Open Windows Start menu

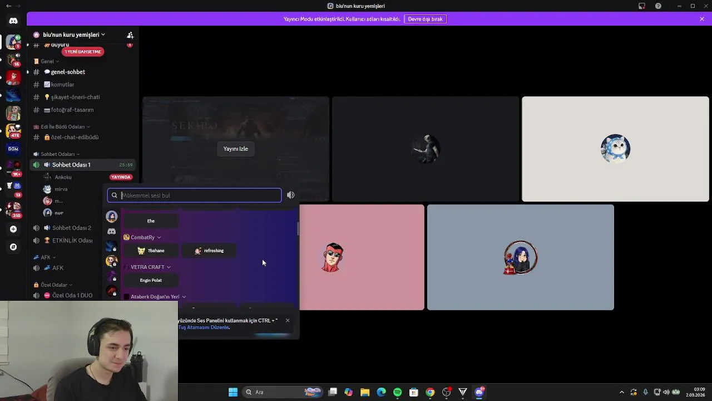[233, 392]
